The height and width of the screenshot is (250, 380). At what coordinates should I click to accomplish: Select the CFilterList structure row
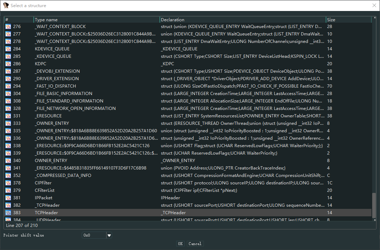pos(44,190)
